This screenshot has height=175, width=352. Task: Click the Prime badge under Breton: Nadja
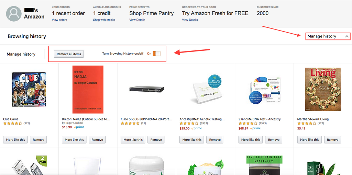[x=79, y=127]
